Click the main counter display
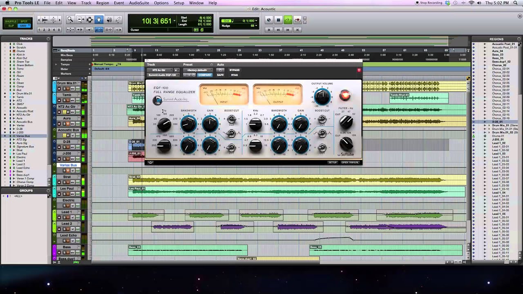523x294 pixels. (x=156, y=21)
